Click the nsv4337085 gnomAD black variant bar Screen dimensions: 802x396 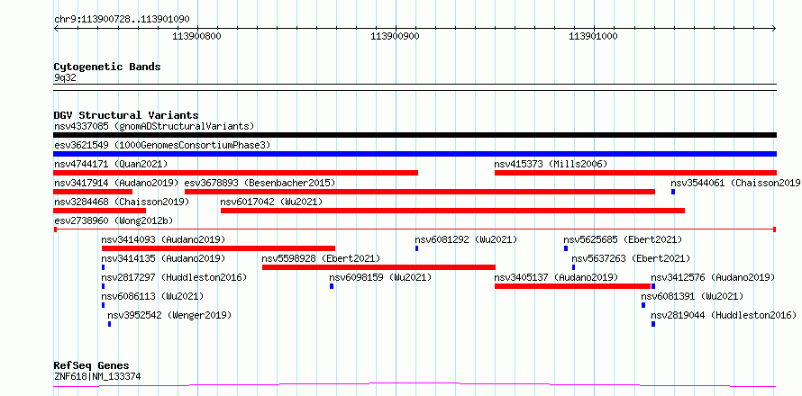tap(415, 135)
